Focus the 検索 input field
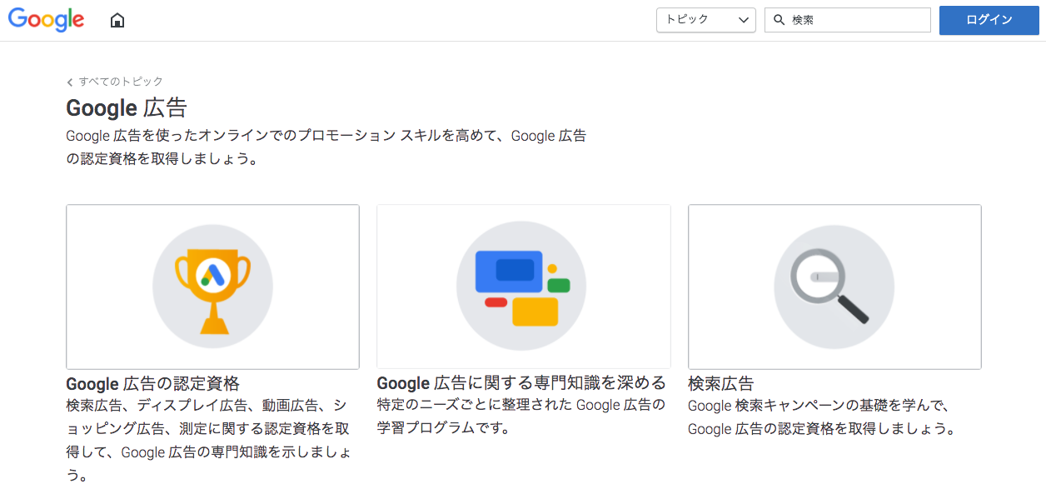Screen dimensions: 1046x499 (x=848, y=20)
